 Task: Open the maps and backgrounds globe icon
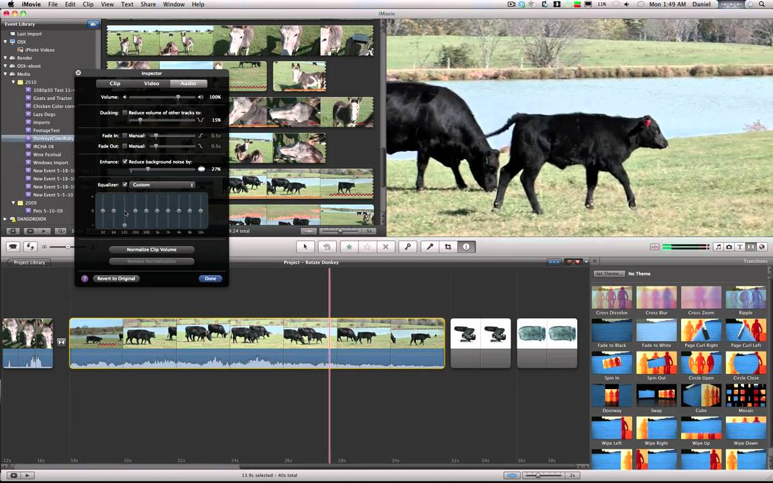762,247
